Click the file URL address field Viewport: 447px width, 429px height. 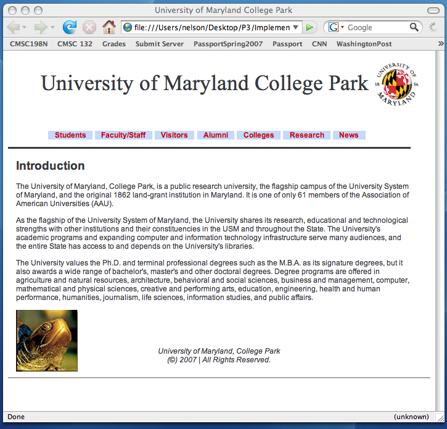coord(212,27)
